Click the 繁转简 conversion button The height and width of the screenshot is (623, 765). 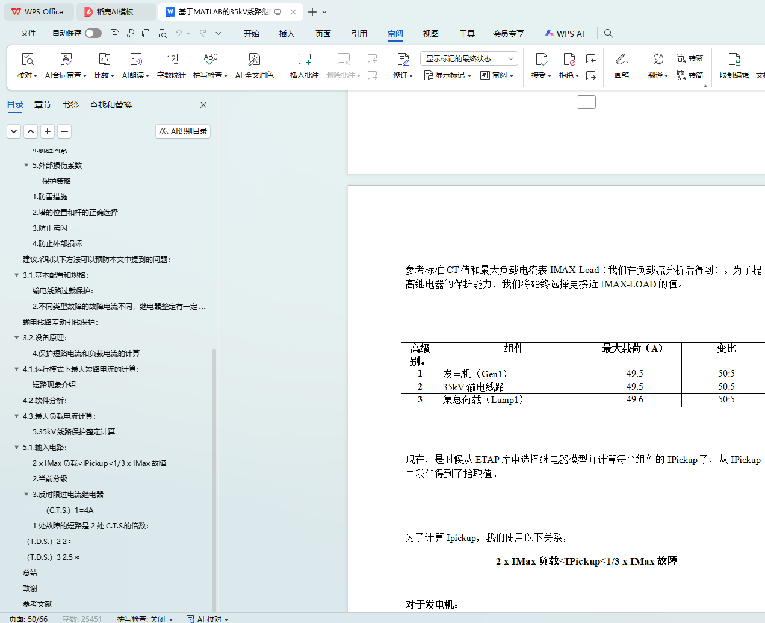click(690, 75)
